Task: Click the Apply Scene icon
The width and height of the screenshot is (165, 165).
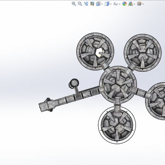Action: click(130, 4)
